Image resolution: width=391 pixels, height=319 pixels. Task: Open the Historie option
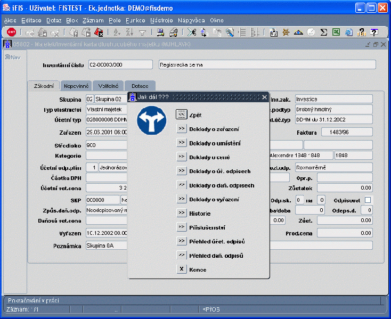tap(181, 213)
